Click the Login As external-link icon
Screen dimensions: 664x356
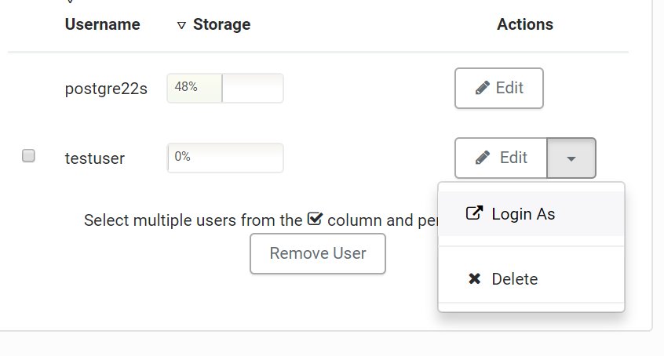pos(474,213)
